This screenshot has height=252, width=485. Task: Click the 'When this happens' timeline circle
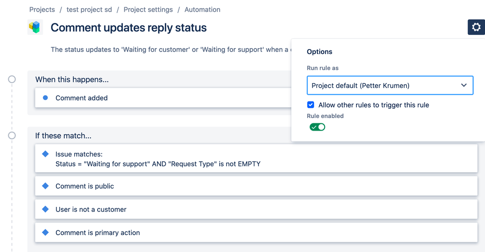click(x=12, y=79)
